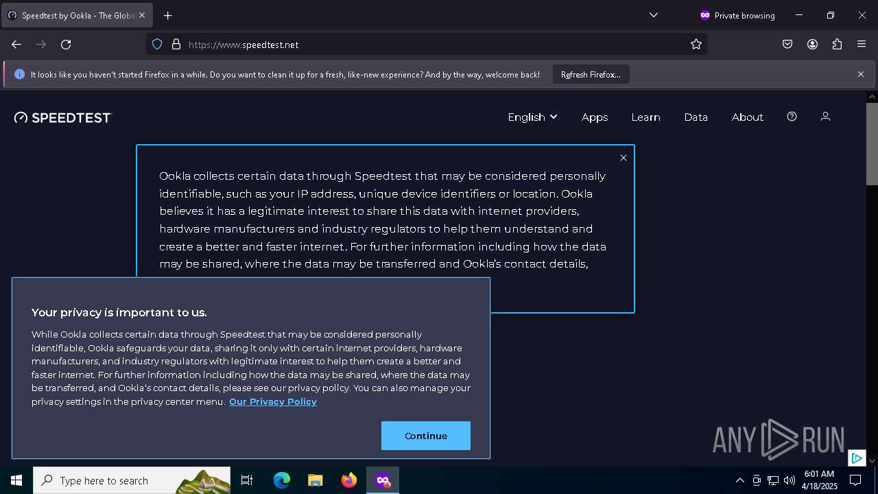Open the Learn menu item
Screen dimensions: 878x494
[x=645, y=117]
